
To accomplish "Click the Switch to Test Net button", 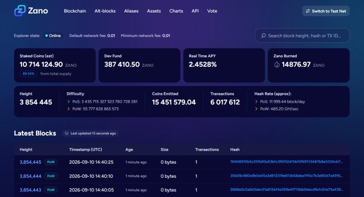I will (x=326, y=11).
